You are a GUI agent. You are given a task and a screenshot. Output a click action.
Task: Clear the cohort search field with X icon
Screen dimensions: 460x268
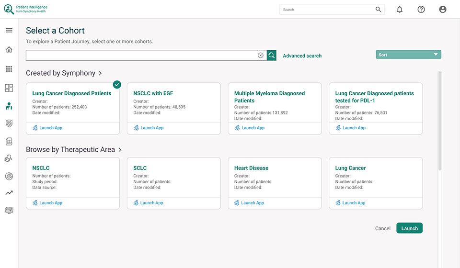coord(261,56)
